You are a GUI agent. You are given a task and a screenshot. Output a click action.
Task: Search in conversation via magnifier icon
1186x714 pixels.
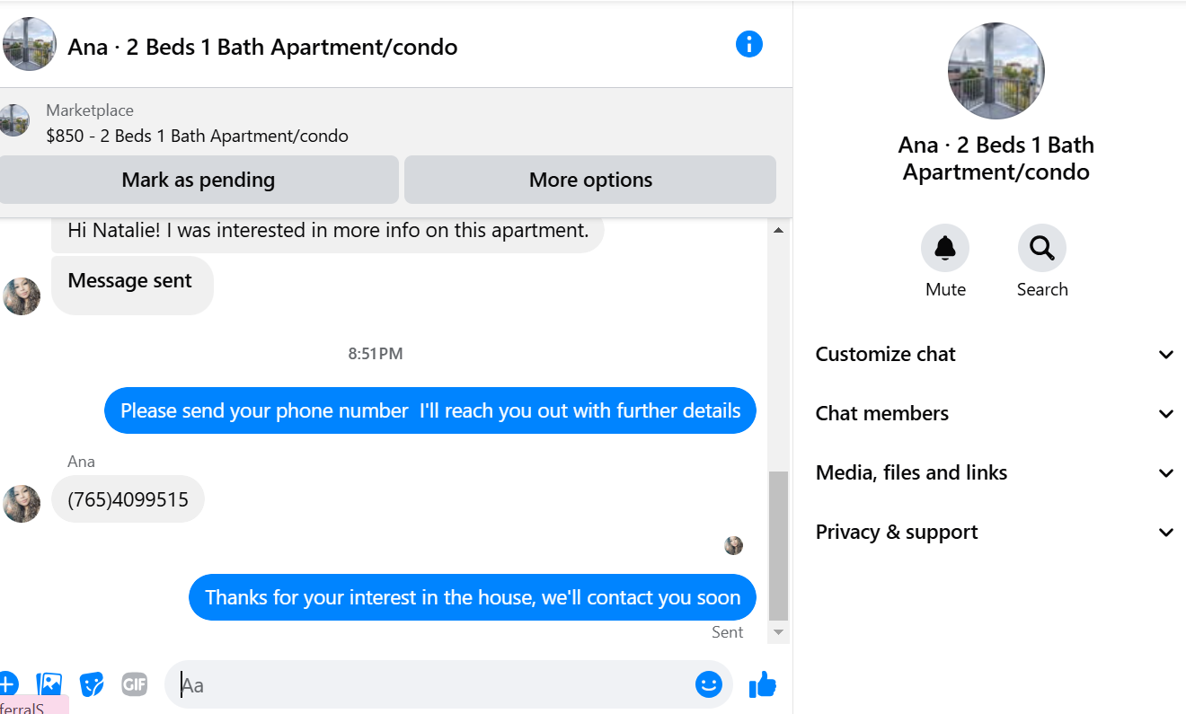point(1042,248)
